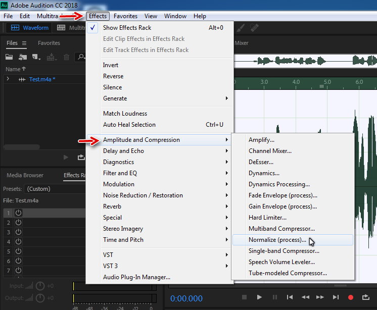Screen dimensions: 377x310
Task: Select Normalize (process)... from submenu
Action: point(277,240)
